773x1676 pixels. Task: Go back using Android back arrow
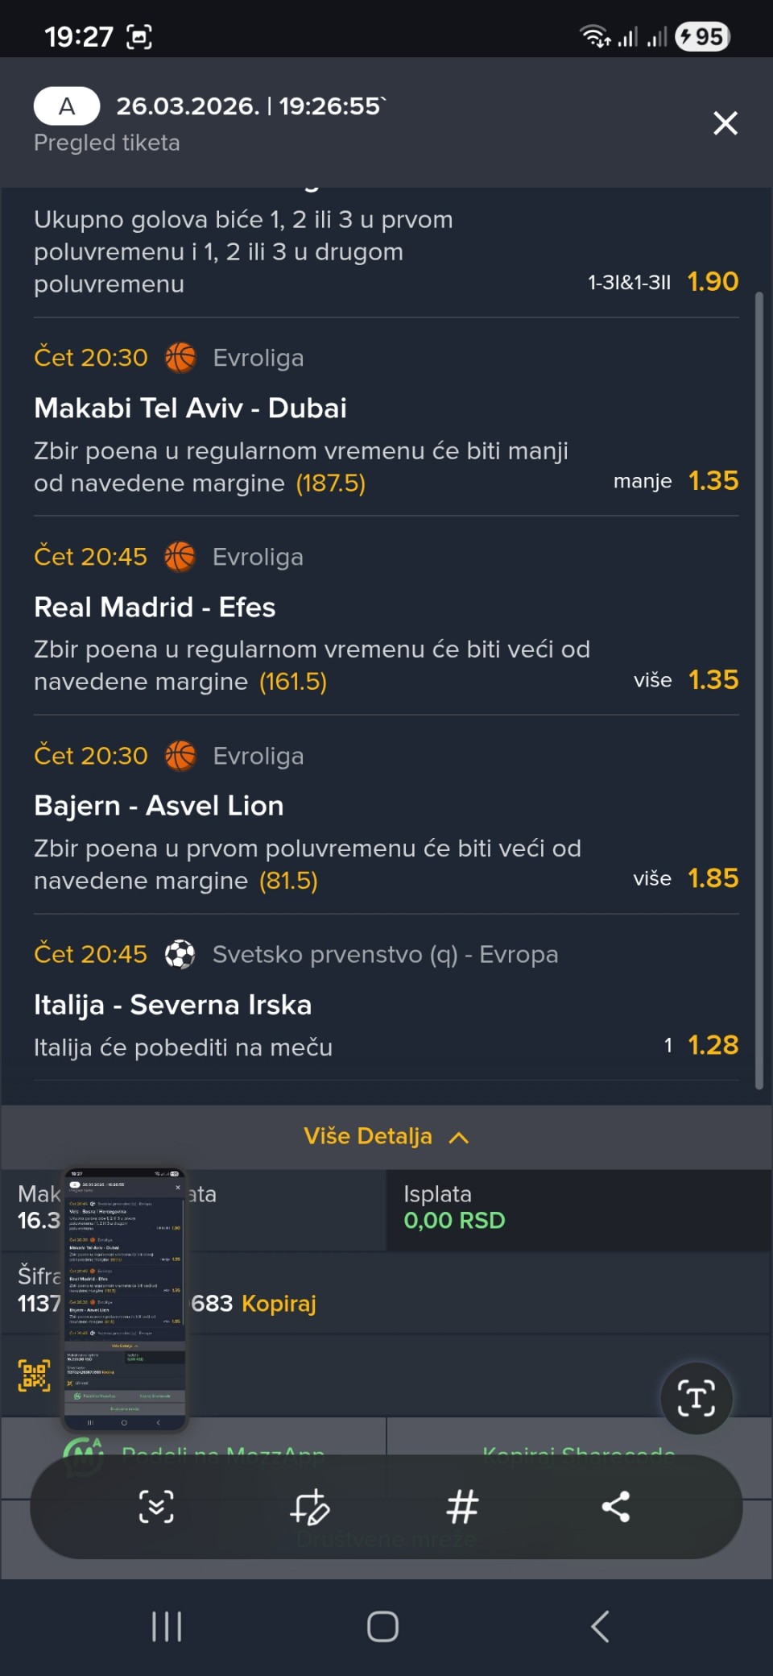point(600,1626)
